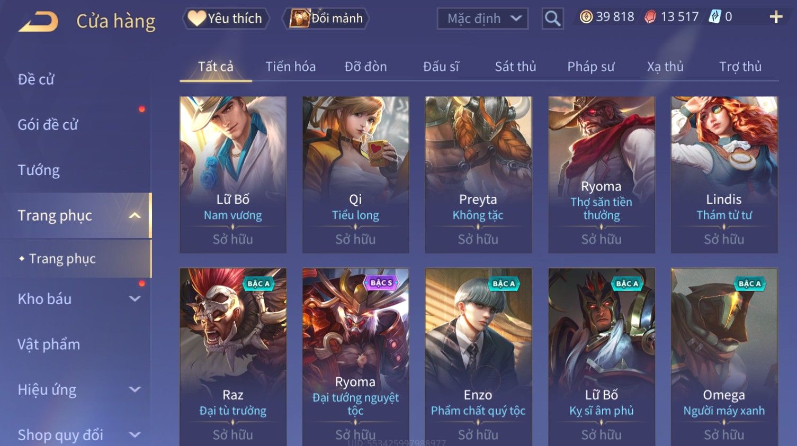The image size is (797, 446).
Task: Open the Mặc định sort dropdown
Action: pyautogui.click(x=482, y=19)
